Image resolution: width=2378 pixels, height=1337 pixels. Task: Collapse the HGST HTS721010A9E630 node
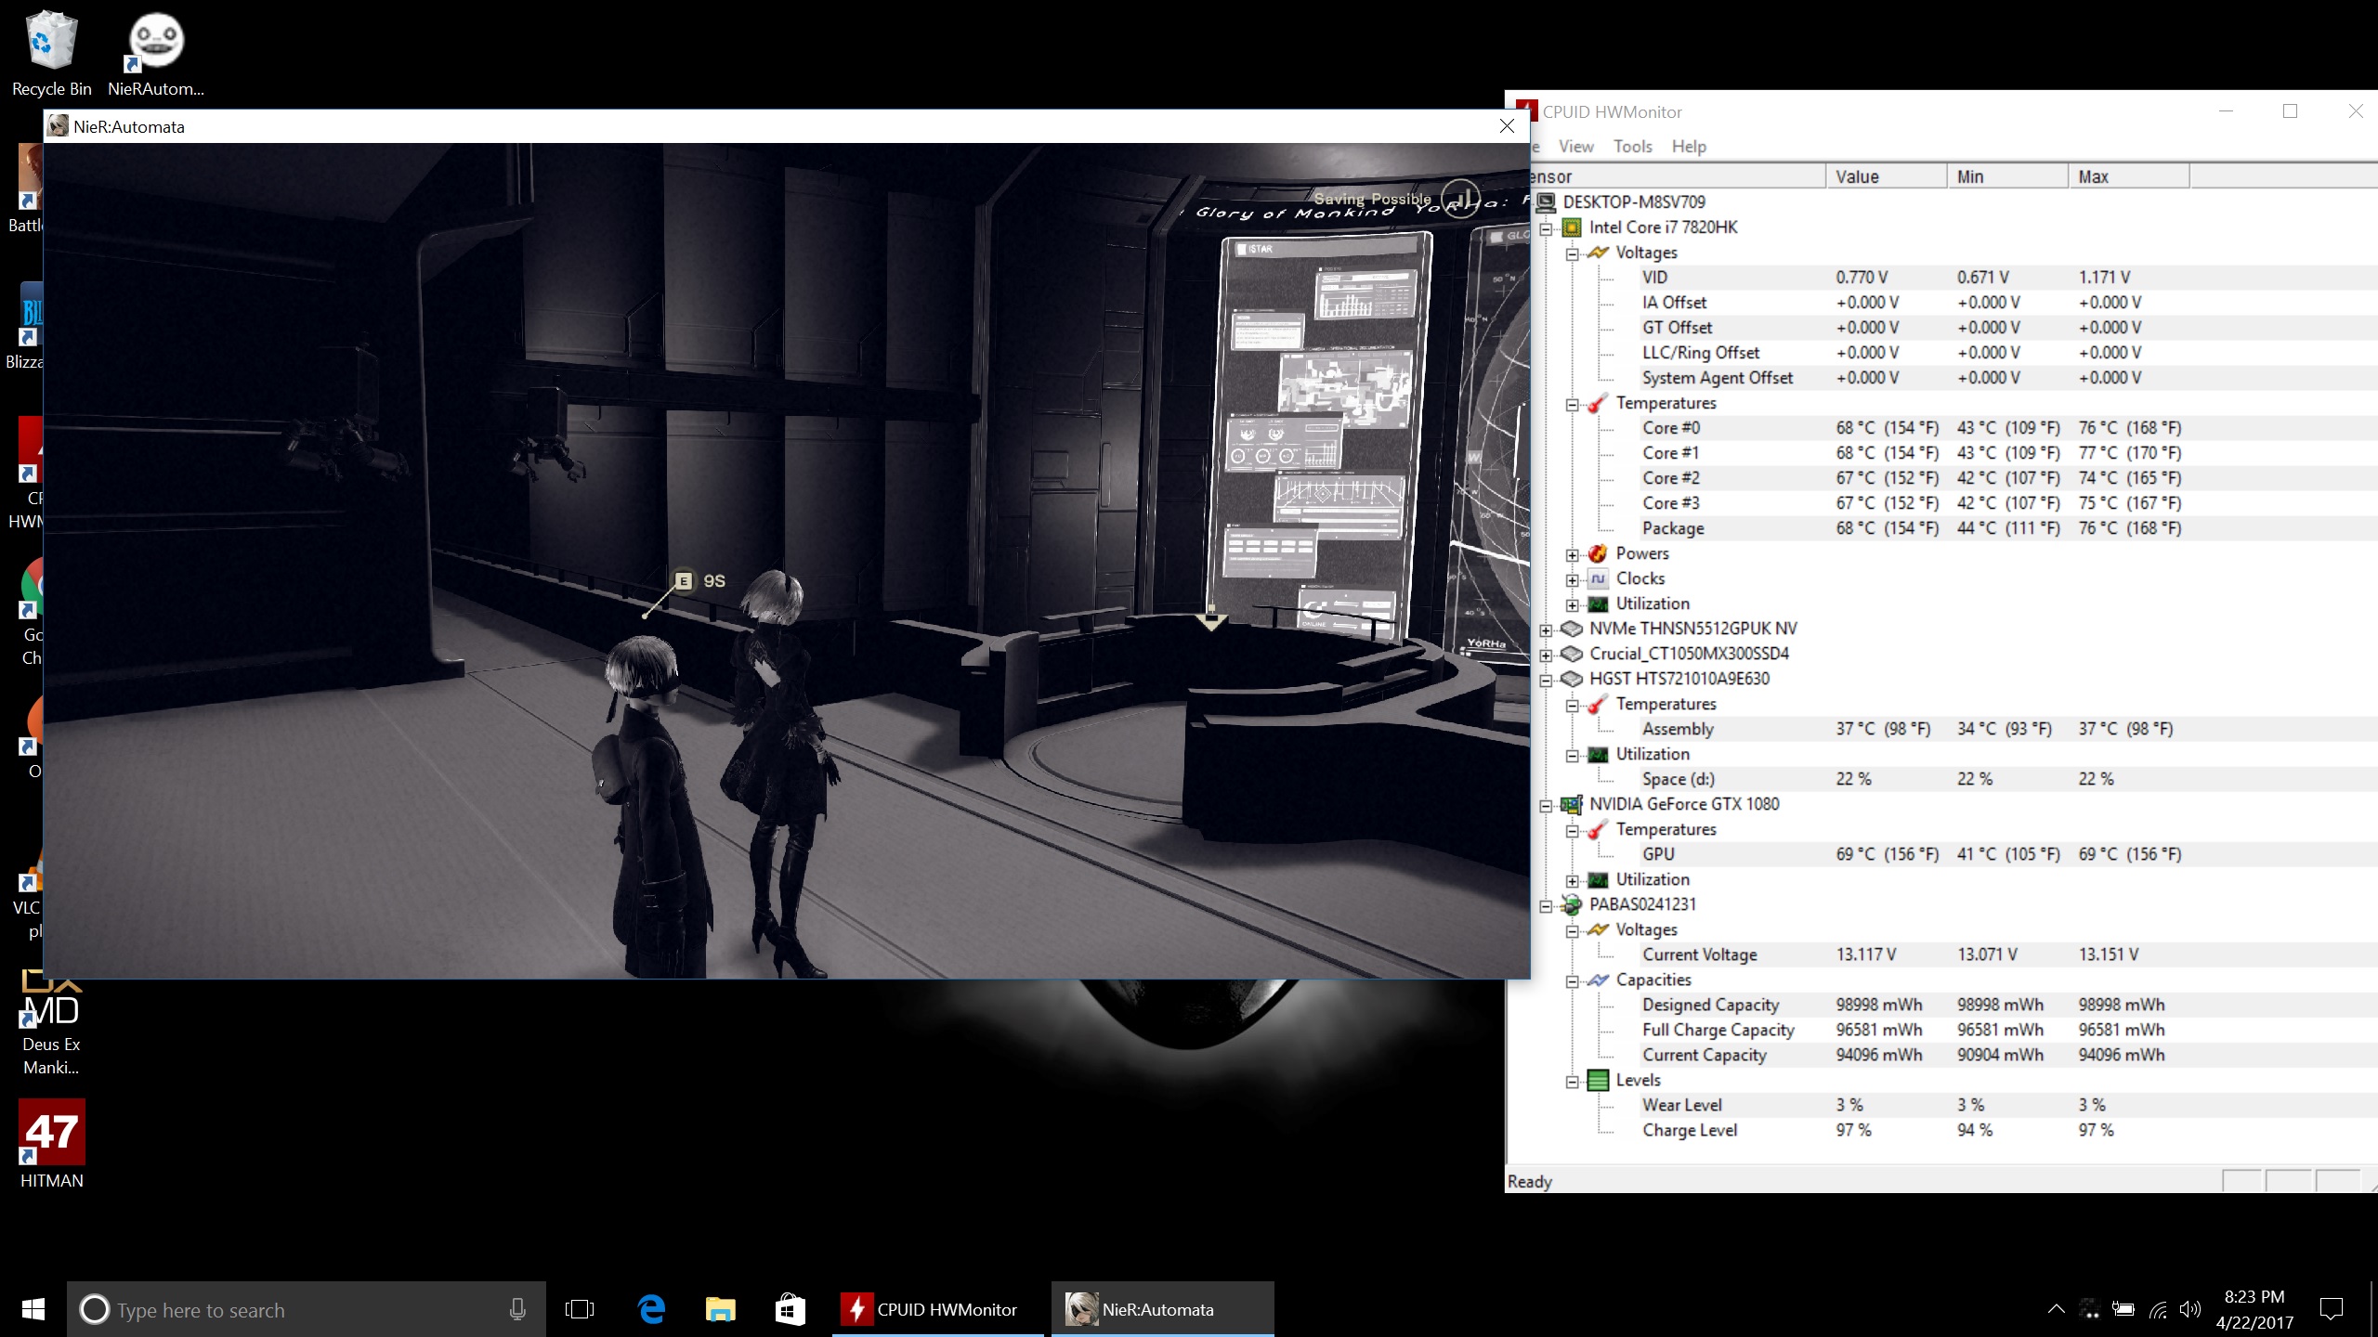coord(1546,680)
